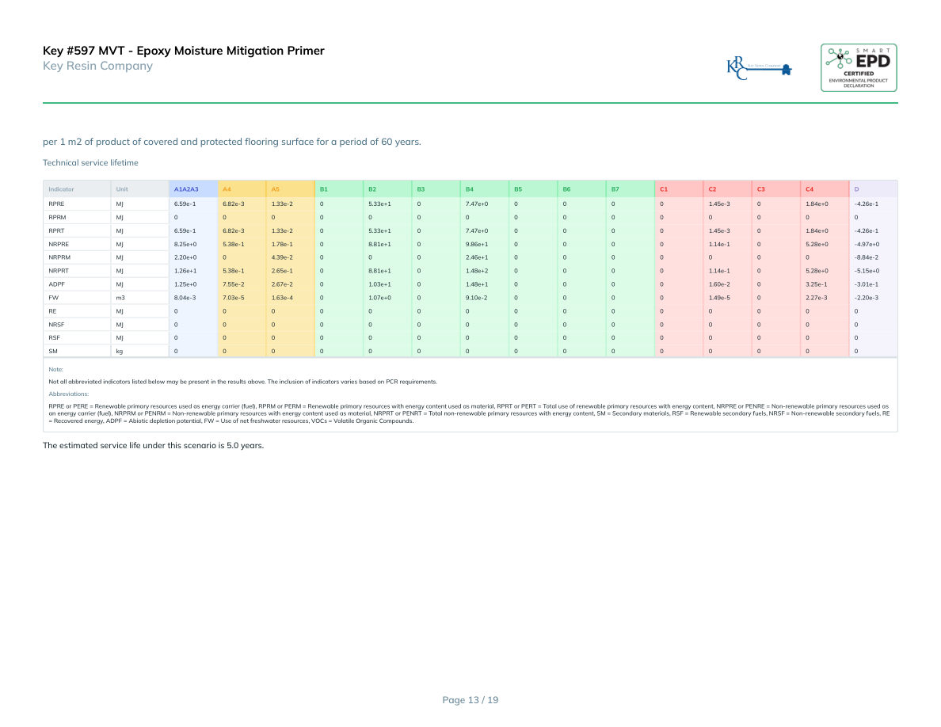
Task: Click the 8.04e-3 freshwater A1A2A3 value
Action: coord(185,298)
